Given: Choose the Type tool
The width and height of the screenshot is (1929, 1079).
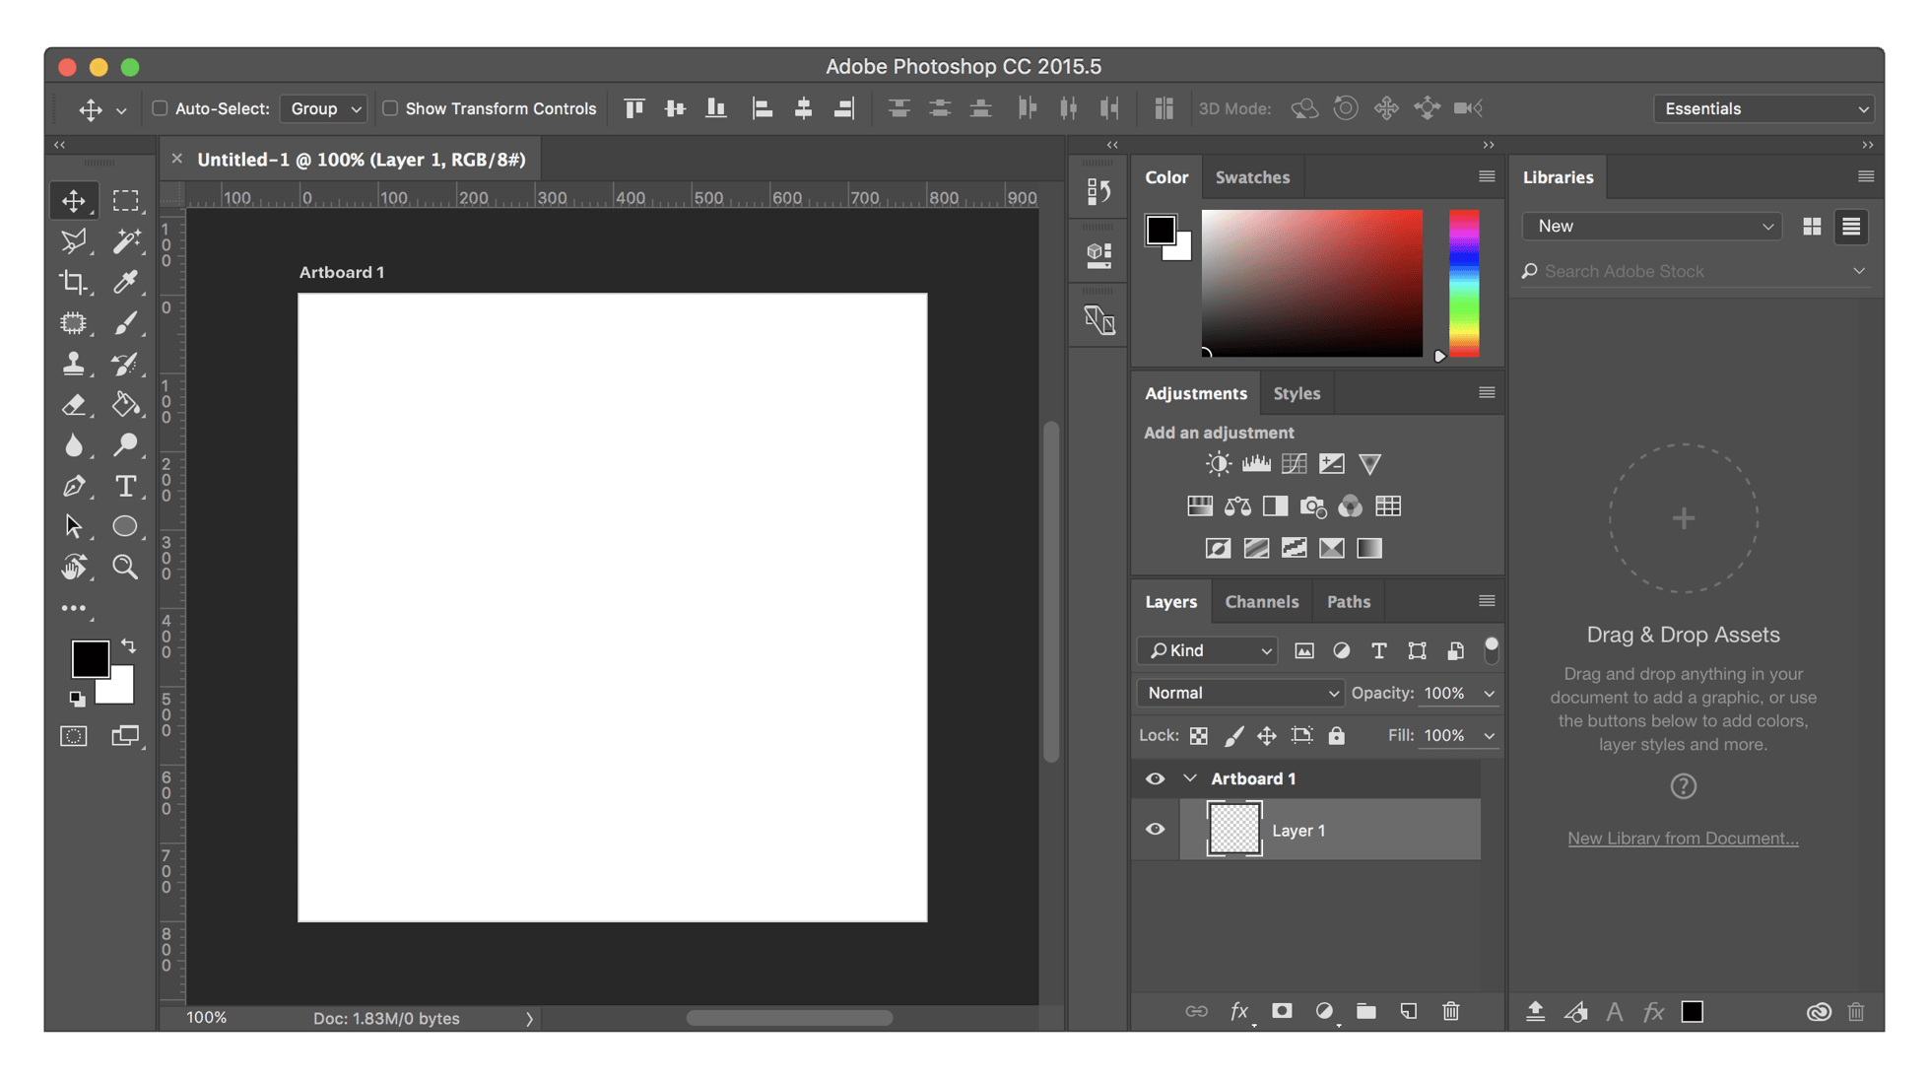Looking at the screenshot, I should click(127, 486).
